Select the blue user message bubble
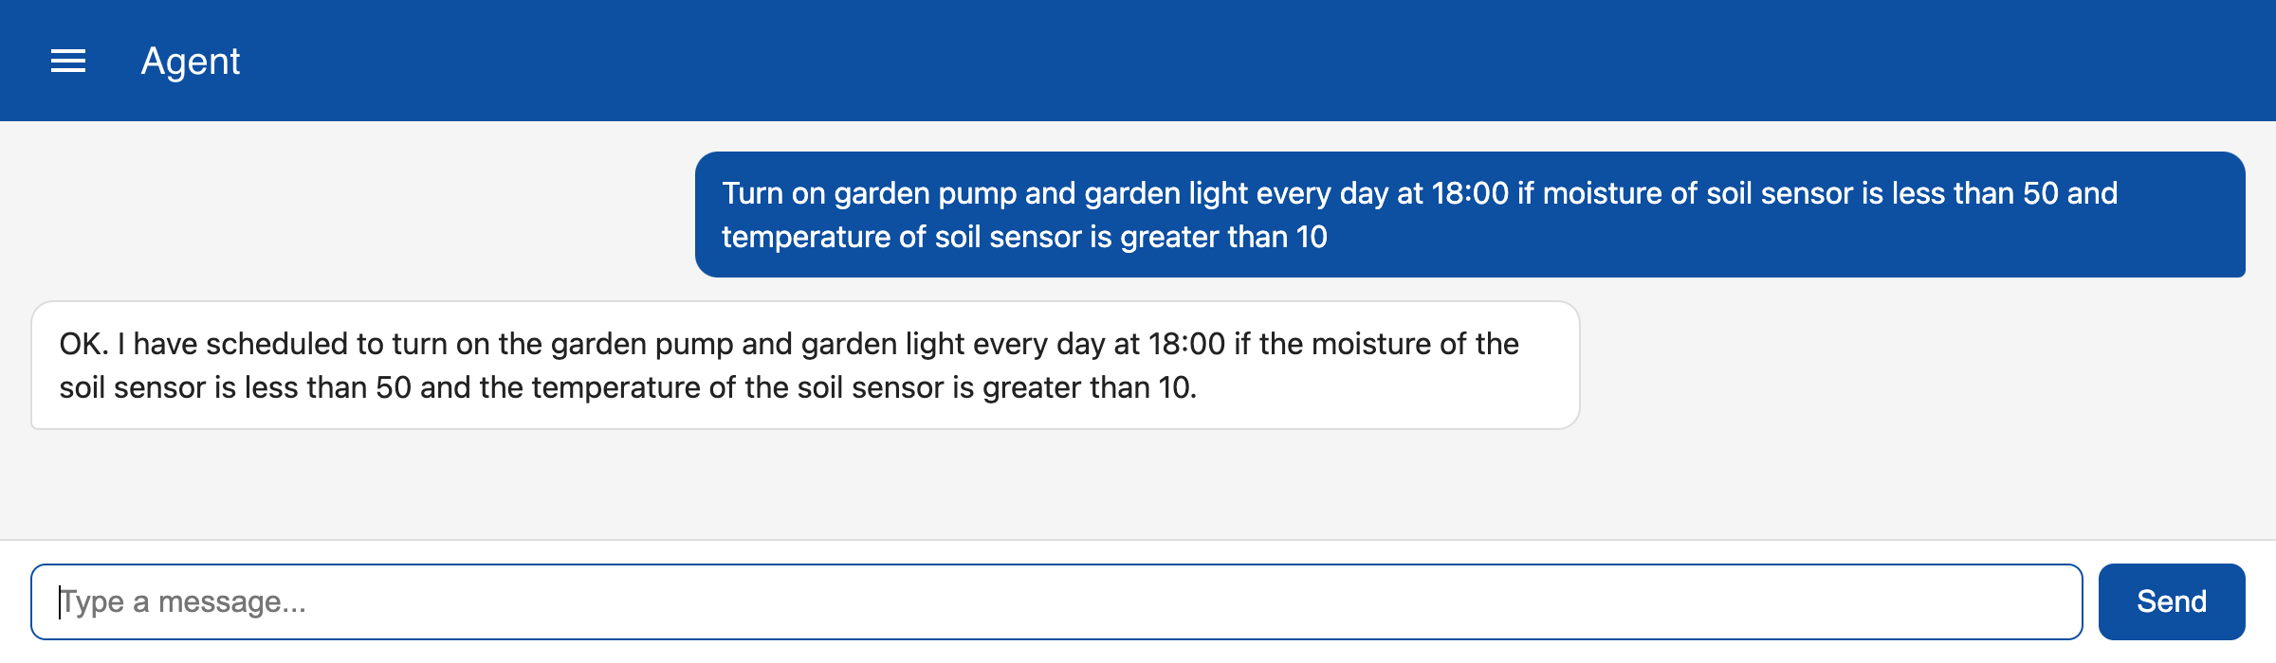The height and width of the screenshot is (663, 2276). click(1470, 214)
